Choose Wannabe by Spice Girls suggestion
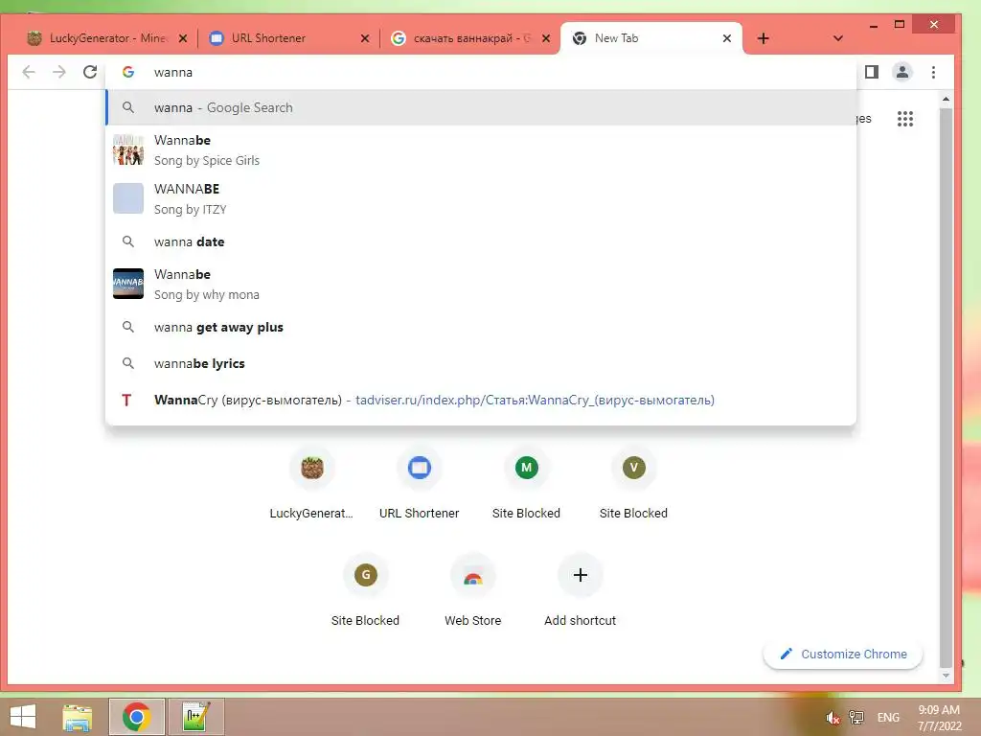The height and width of the screenshot is (736, 981). 481,150
